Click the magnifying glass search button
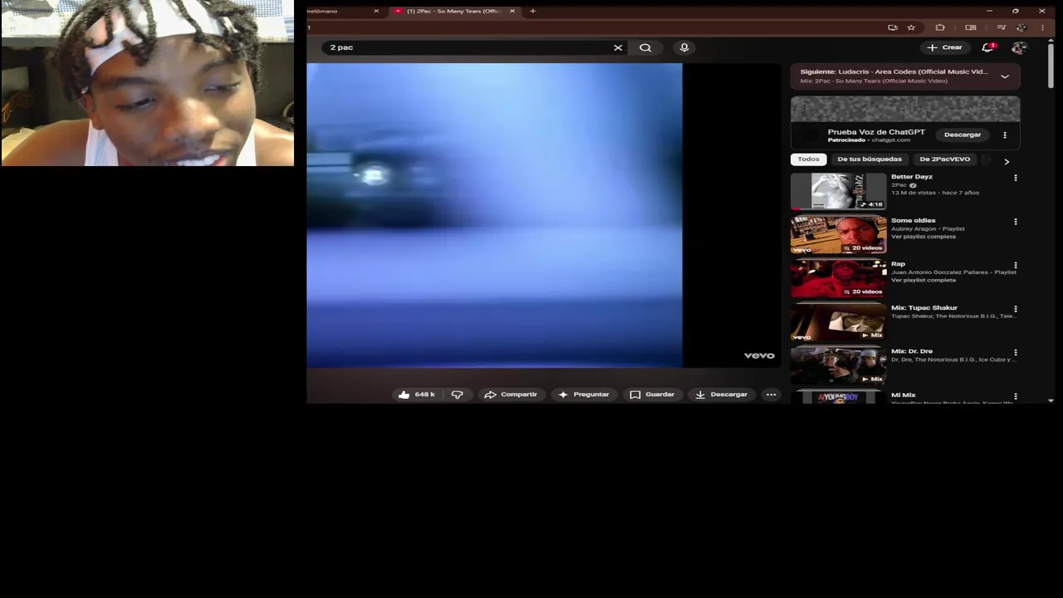This screenshot has height=598, width=1063. (x=645, y=47)
